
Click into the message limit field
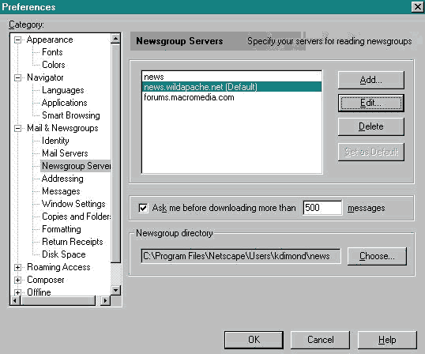322,208
